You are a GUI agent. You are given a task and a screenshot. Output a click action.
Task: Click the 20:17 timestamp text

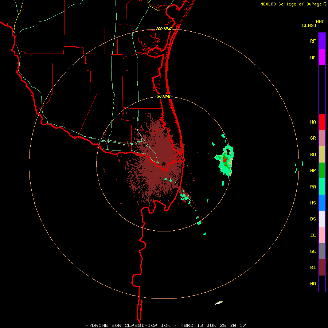238,325
